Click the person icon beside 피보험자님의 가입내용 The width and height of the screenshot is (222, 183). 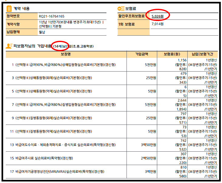pyautogui.click(x=9, y=46)
